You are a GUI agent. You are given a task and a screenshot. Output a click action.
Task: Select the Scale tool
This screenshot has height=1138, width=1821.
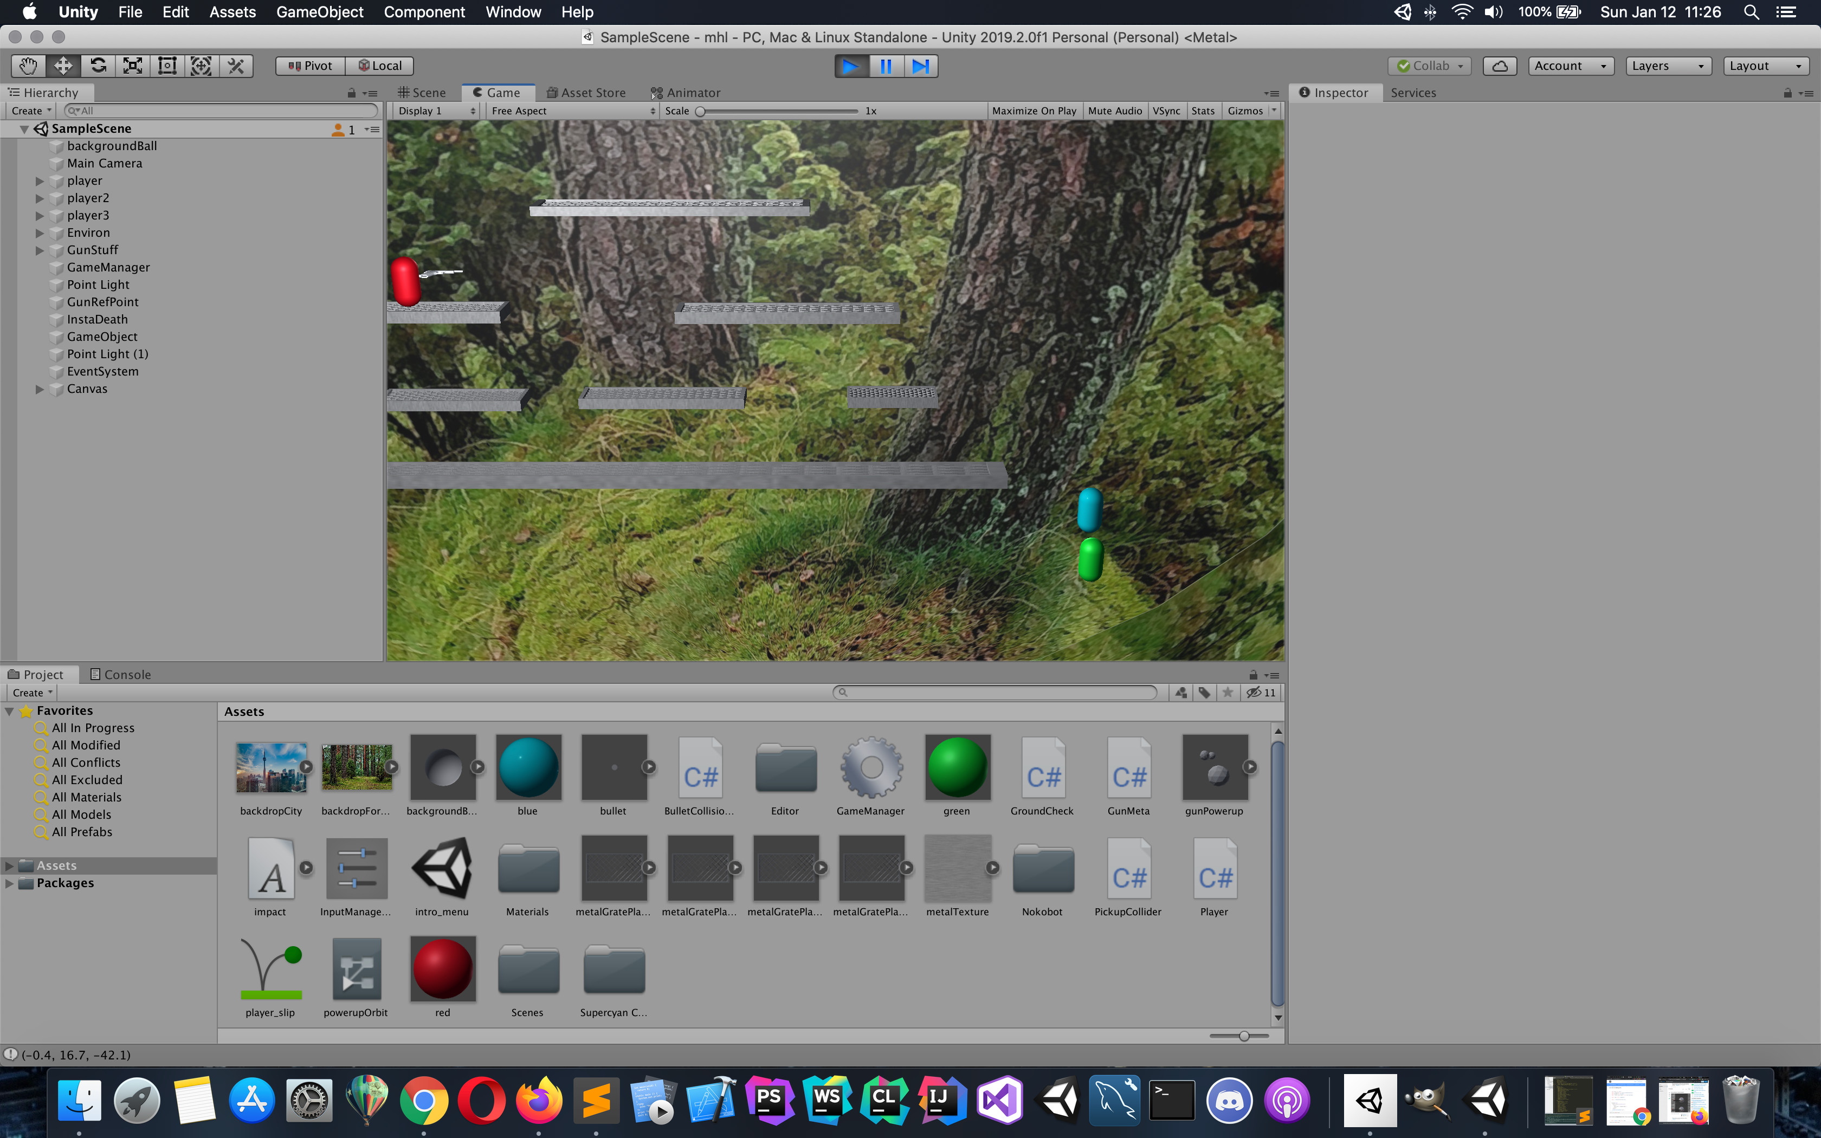point(132,66)
